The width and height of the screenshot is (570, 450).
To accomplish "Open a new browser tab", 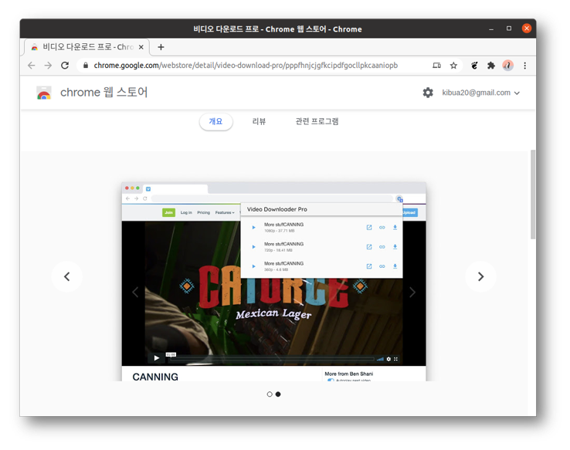I will 161,47.
